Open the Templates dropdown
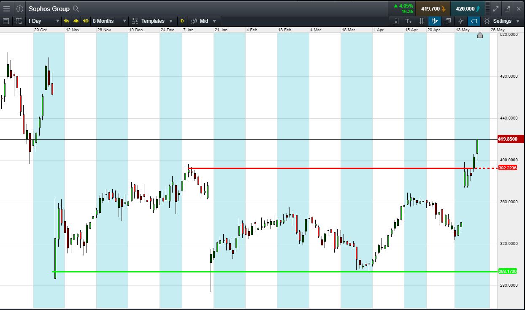This screenshot has width=525, height=310. click(x=152, y=21)
